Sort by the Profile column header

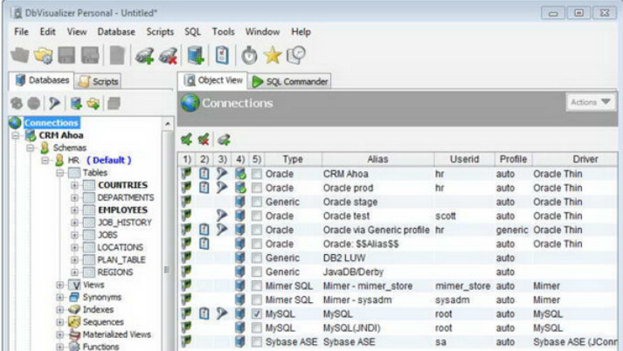coord(513,159)
